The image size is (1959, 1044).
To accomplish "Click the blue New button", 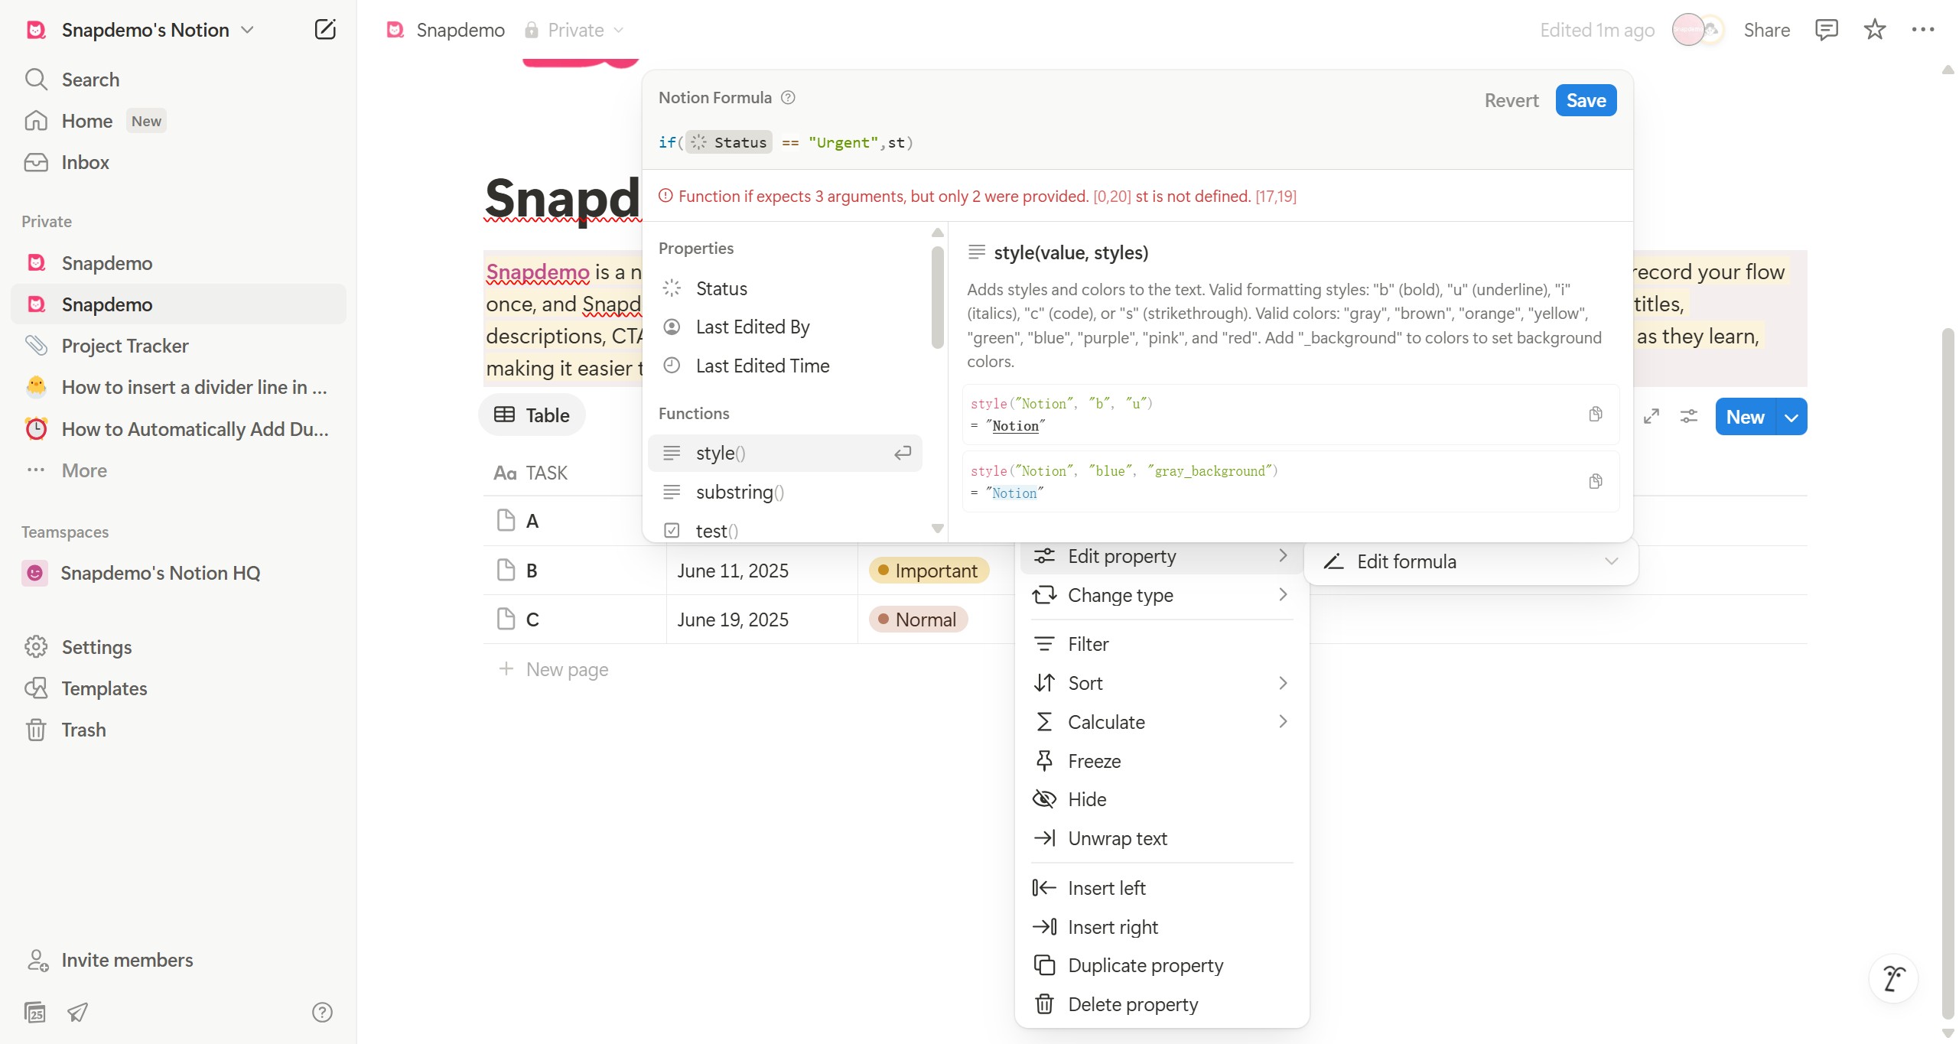I will pos(1745,417).
